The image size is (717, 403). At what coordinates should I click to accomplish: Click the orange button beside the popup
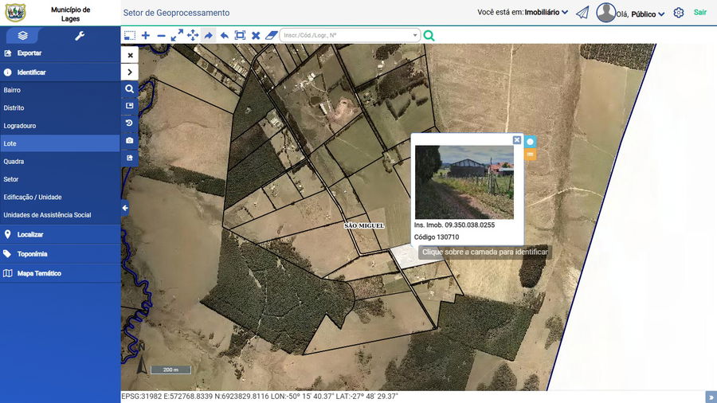pyautogui.click(x=530, y=155)
